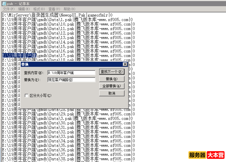
Task: Open the 编辑 (Edit) menu
Action: pos(24,9)
